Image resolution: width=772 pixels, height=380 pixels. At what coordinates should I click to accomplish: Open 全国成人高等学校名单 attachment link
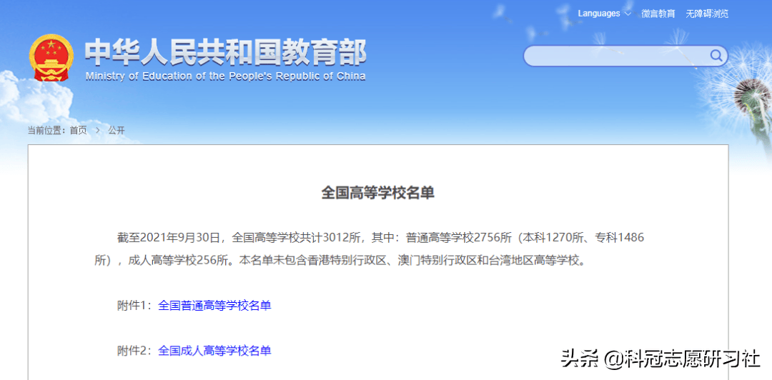tap(214, 351)
